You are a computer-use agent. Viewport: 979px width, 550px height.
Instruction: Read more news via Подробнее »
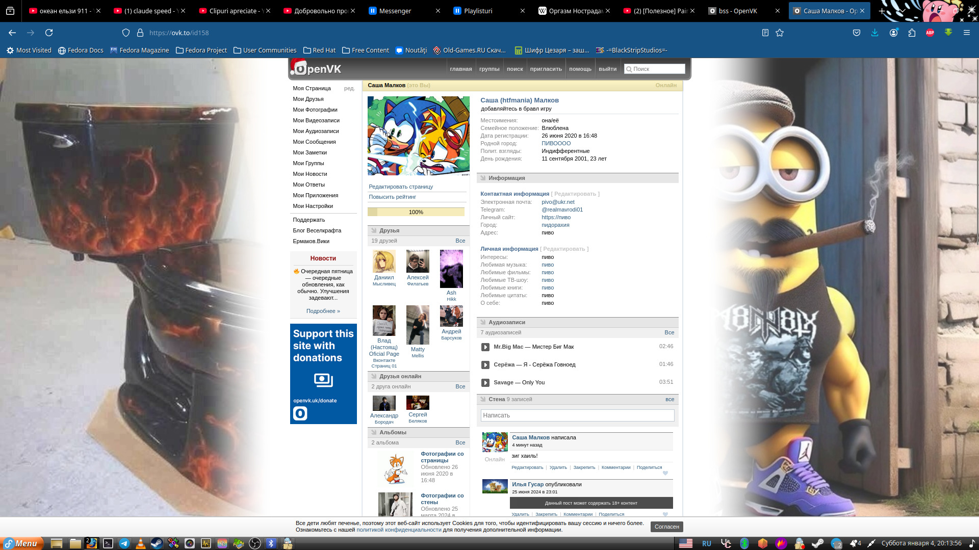pyautogui.click(x=323, y=311)
